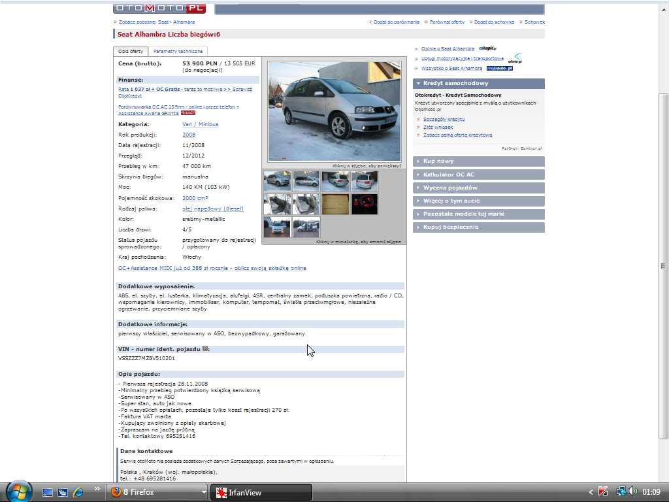Open Opinie o Seat Alhambra link
Image resolution: width=669 pixels, height=502 pixels.
[x=448, y=48]
